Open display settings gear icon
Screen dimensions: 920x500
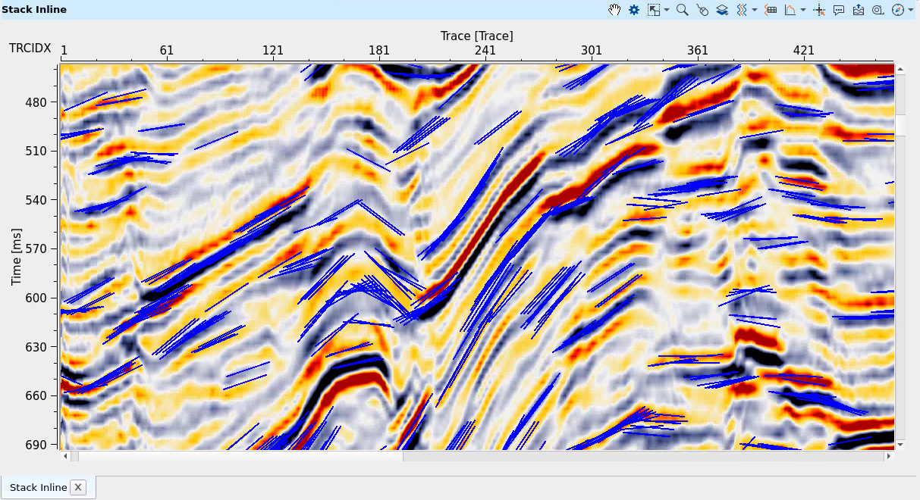(x=634, y=10)
